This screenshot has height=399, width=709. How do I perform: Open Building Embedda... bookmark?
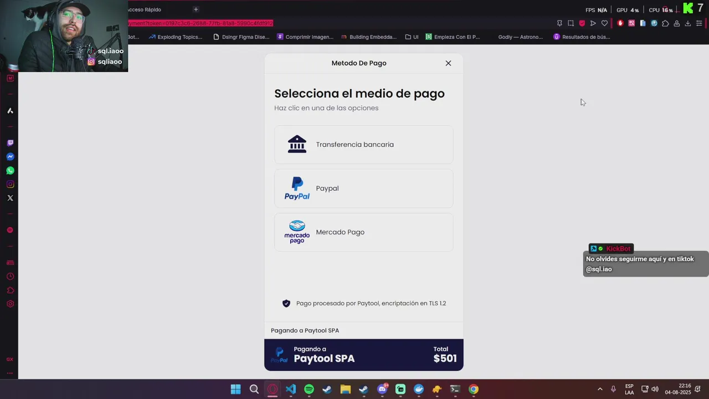pos(369,37)
